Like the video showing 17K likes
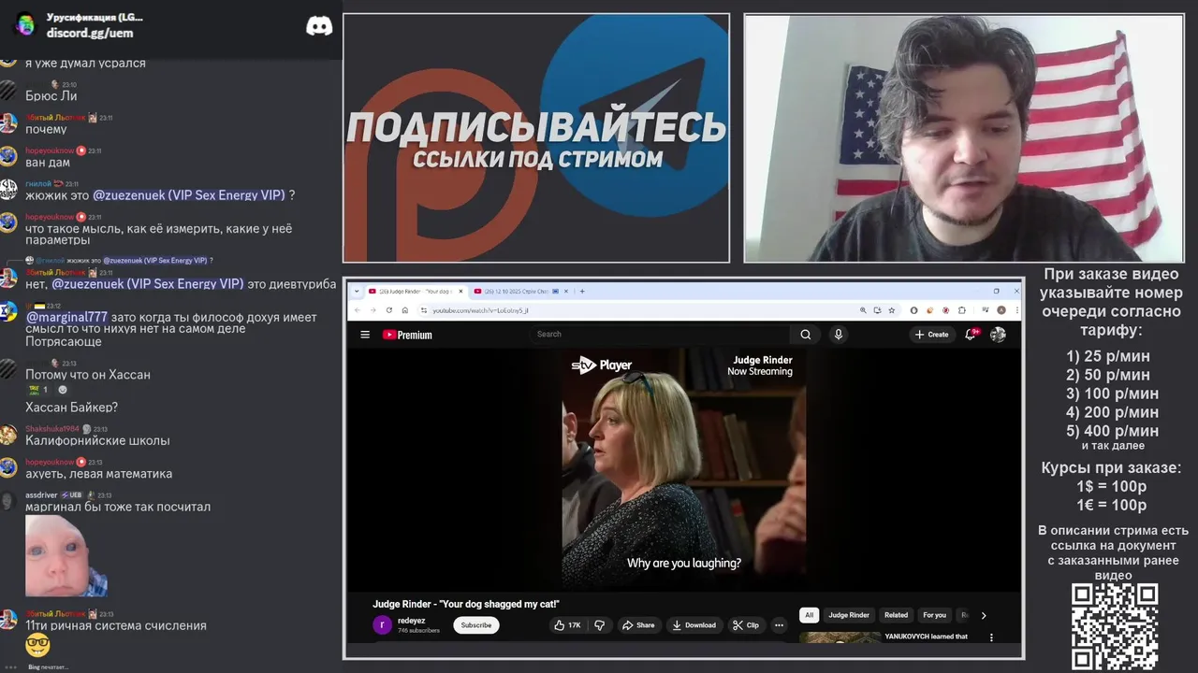The height and width of the screenshot is (673, 1198). [568, 625]
